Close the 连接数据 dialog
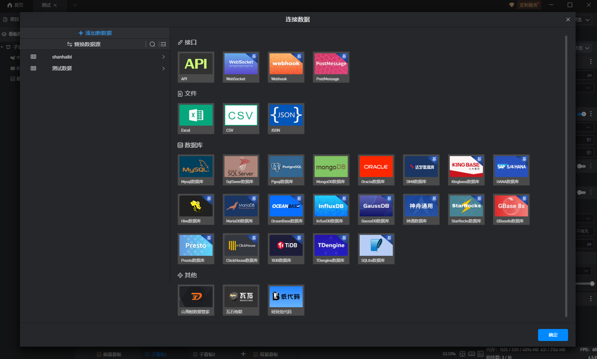This screenshot has height=359, width=597. pos(568,20)
